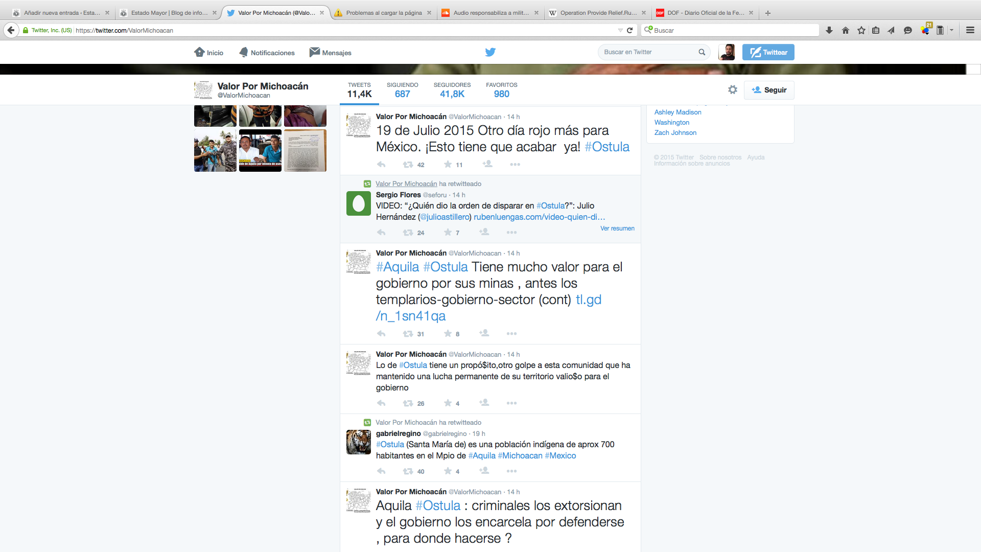Viewport: 981px width, 552px height.
Task: Open the profile settings gear icon
Action: [x=733, y=90]
